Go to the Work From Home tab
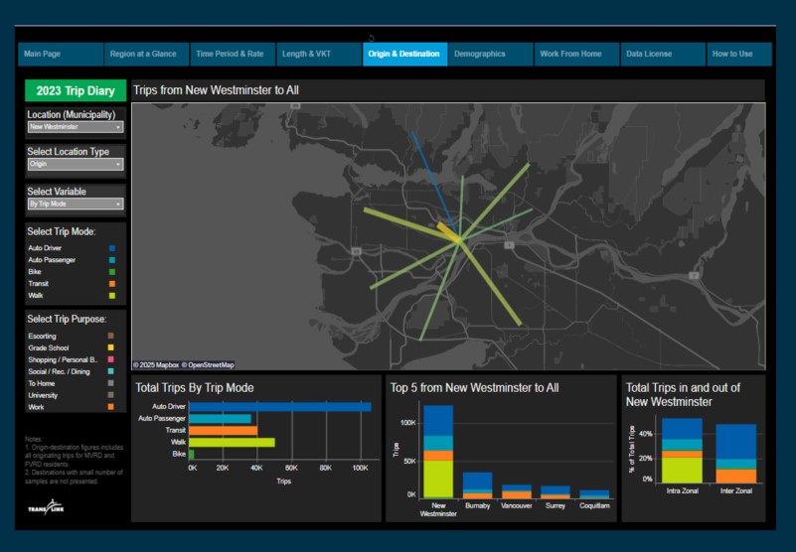Screen dimensions: 796x552 tap(568, 54)
